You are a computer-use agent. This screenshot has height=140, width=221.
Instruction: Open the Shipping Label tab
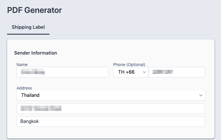point(28,27)
